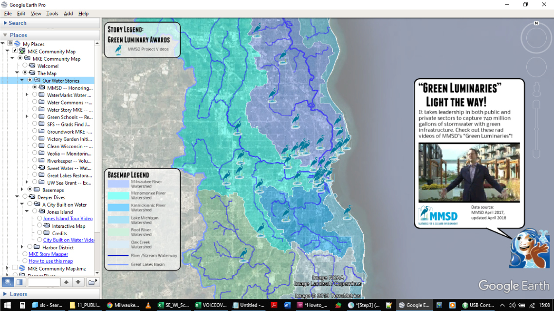
Task: Toggle the MKE Community Map checkbox
Action: (x=15, y=51)
